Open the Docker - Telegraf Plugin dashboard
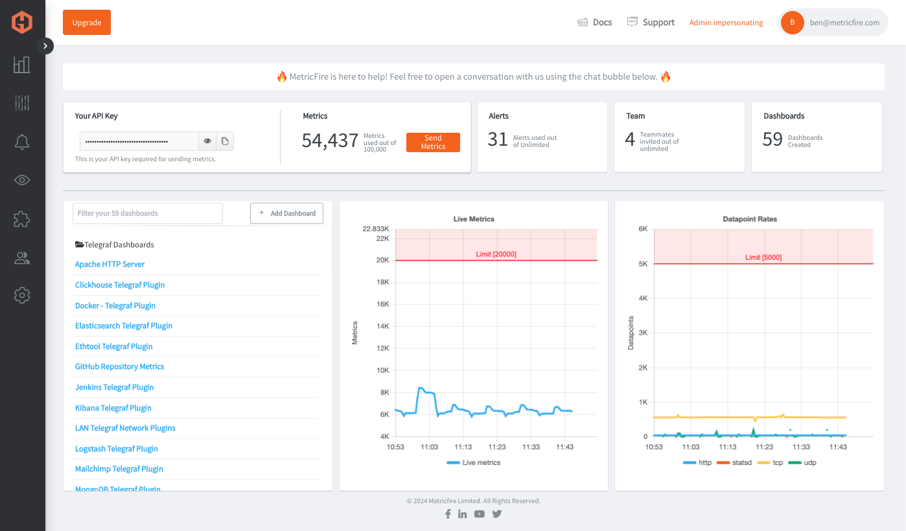Screen dimensions: 906x531 pyautogui.click(x=115, y=306)
